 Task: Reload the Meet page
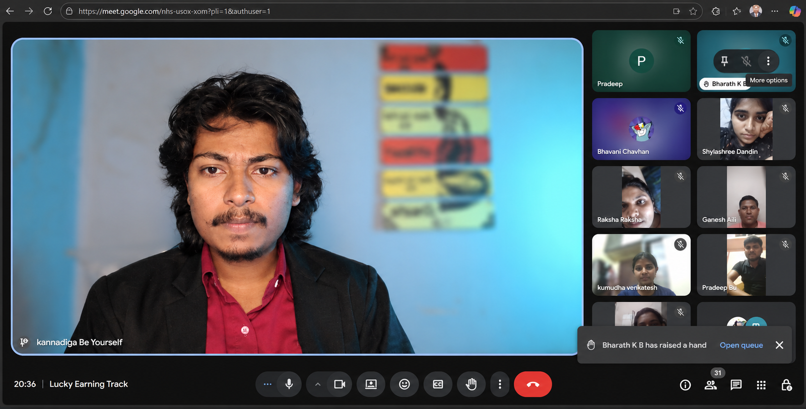(48, 11)
